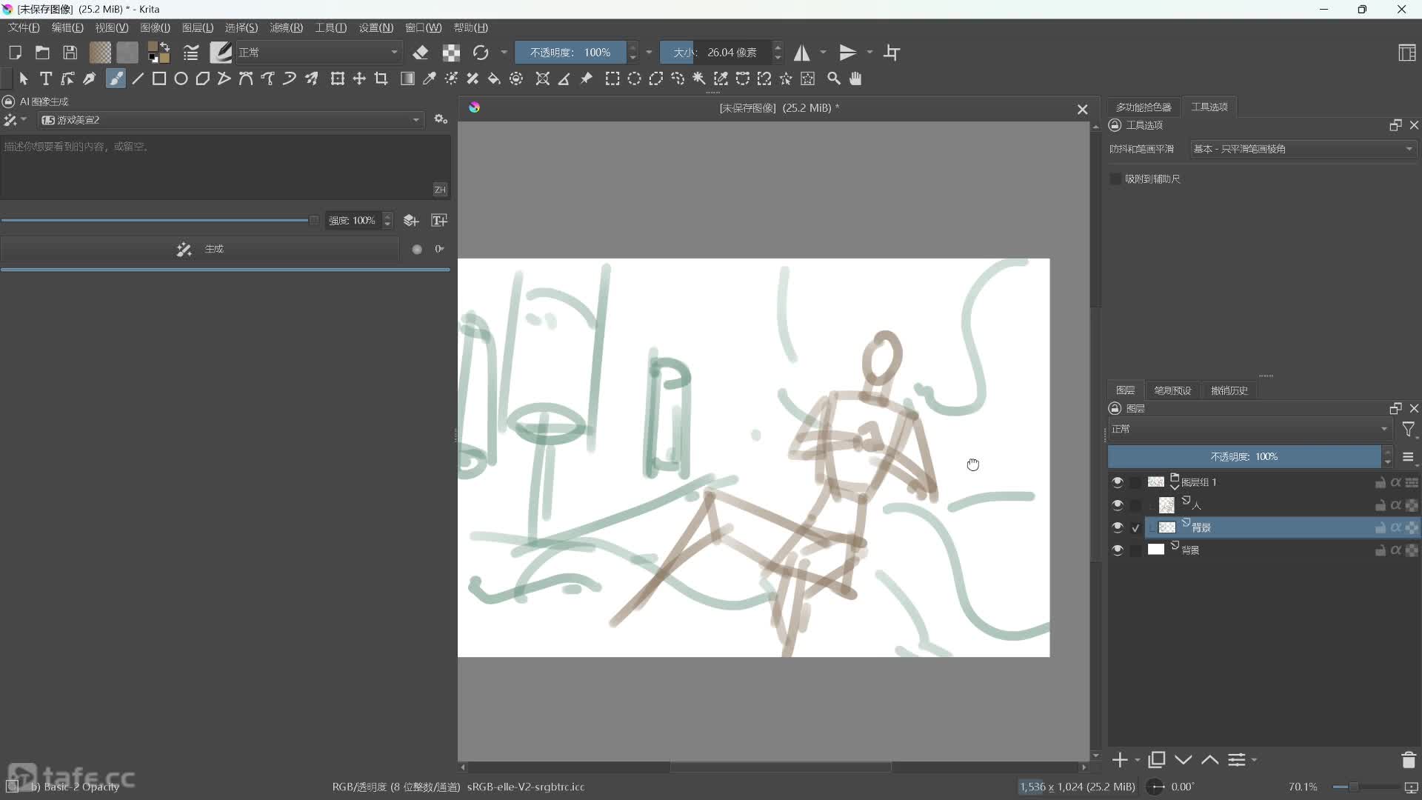Click the ZH language button in prompt
Image resolution: width=1422 pixels, height=800 pixels.
click(x=440, y=190)
